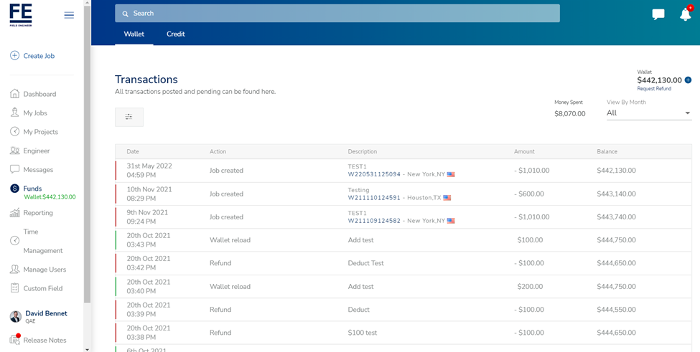Viewport: 700px width, 352px height.
Task: Click the Money Spent $8,070.00 value
Action: (569, 113)
